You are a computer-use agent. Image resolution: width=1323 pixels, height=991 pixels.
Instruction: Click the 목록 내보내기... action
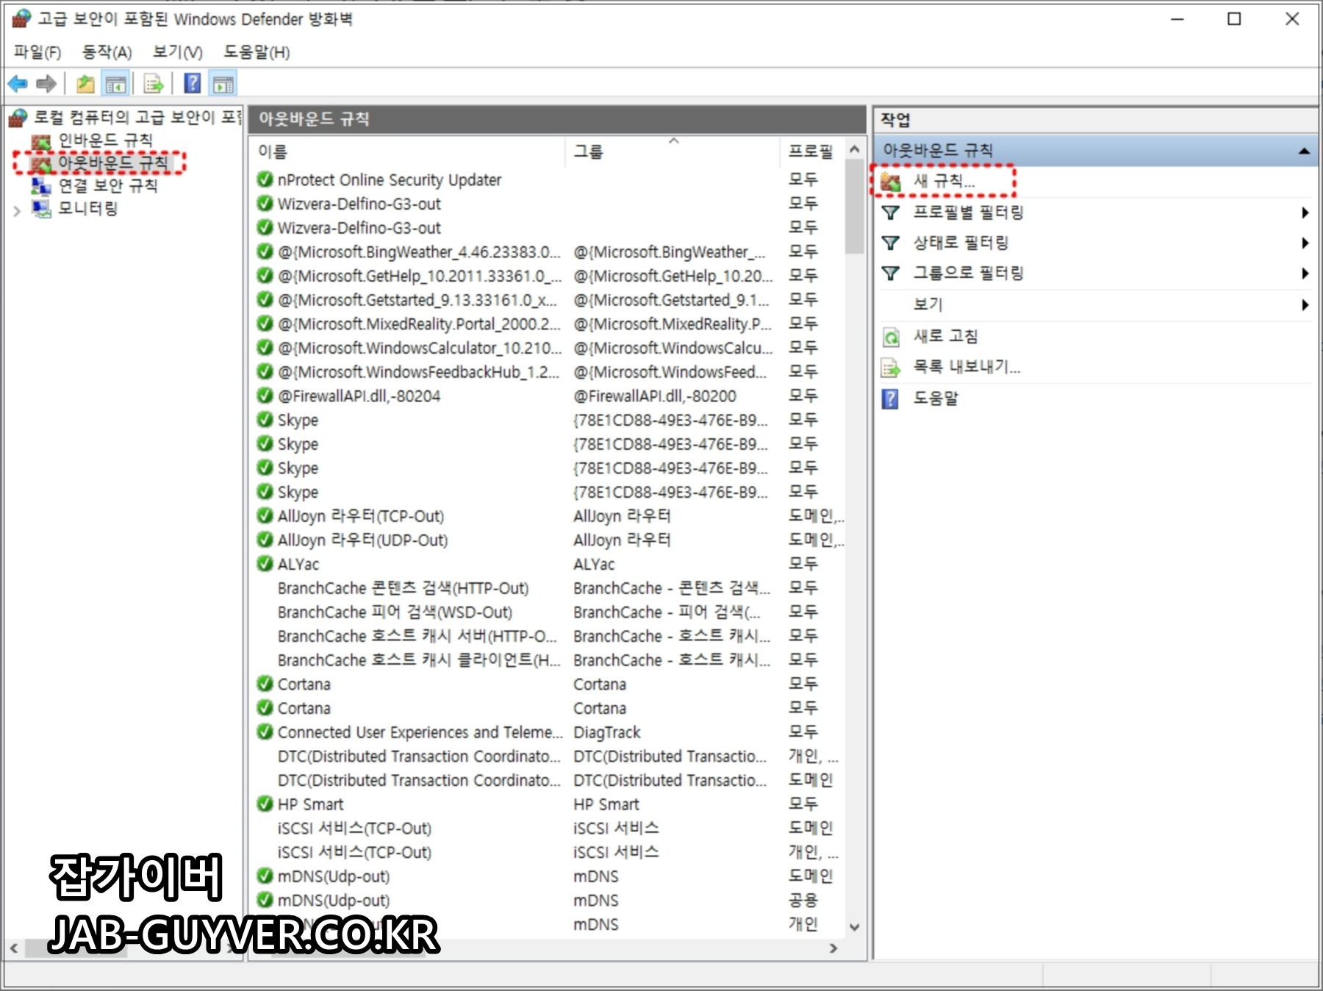coord(967,367)
